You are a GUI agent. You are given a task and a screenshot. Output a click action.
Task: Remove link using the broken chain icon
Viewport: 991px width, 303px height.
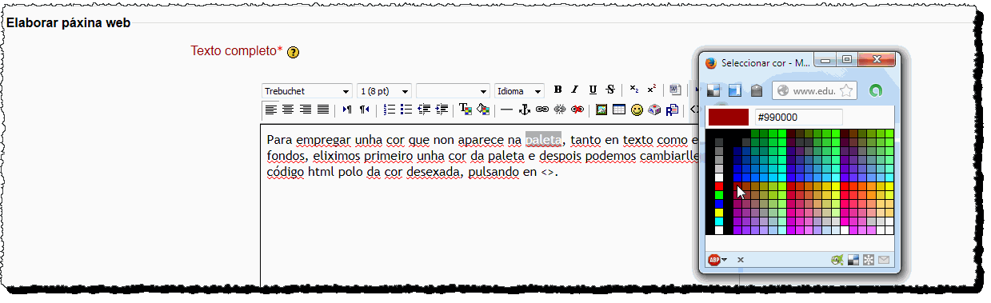pyautogui.click(x=560, y=110)
